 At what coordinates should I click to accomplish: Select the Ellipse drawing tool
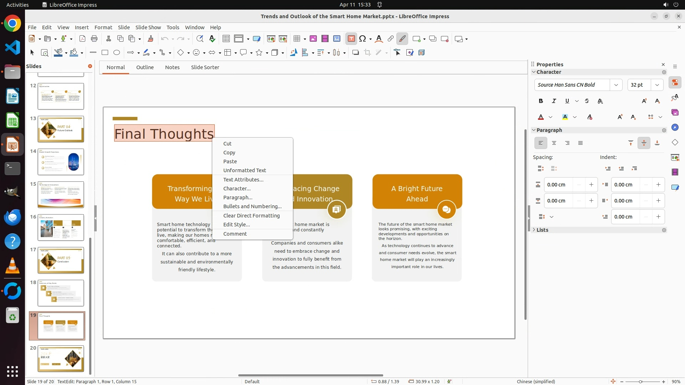point(117,53)
